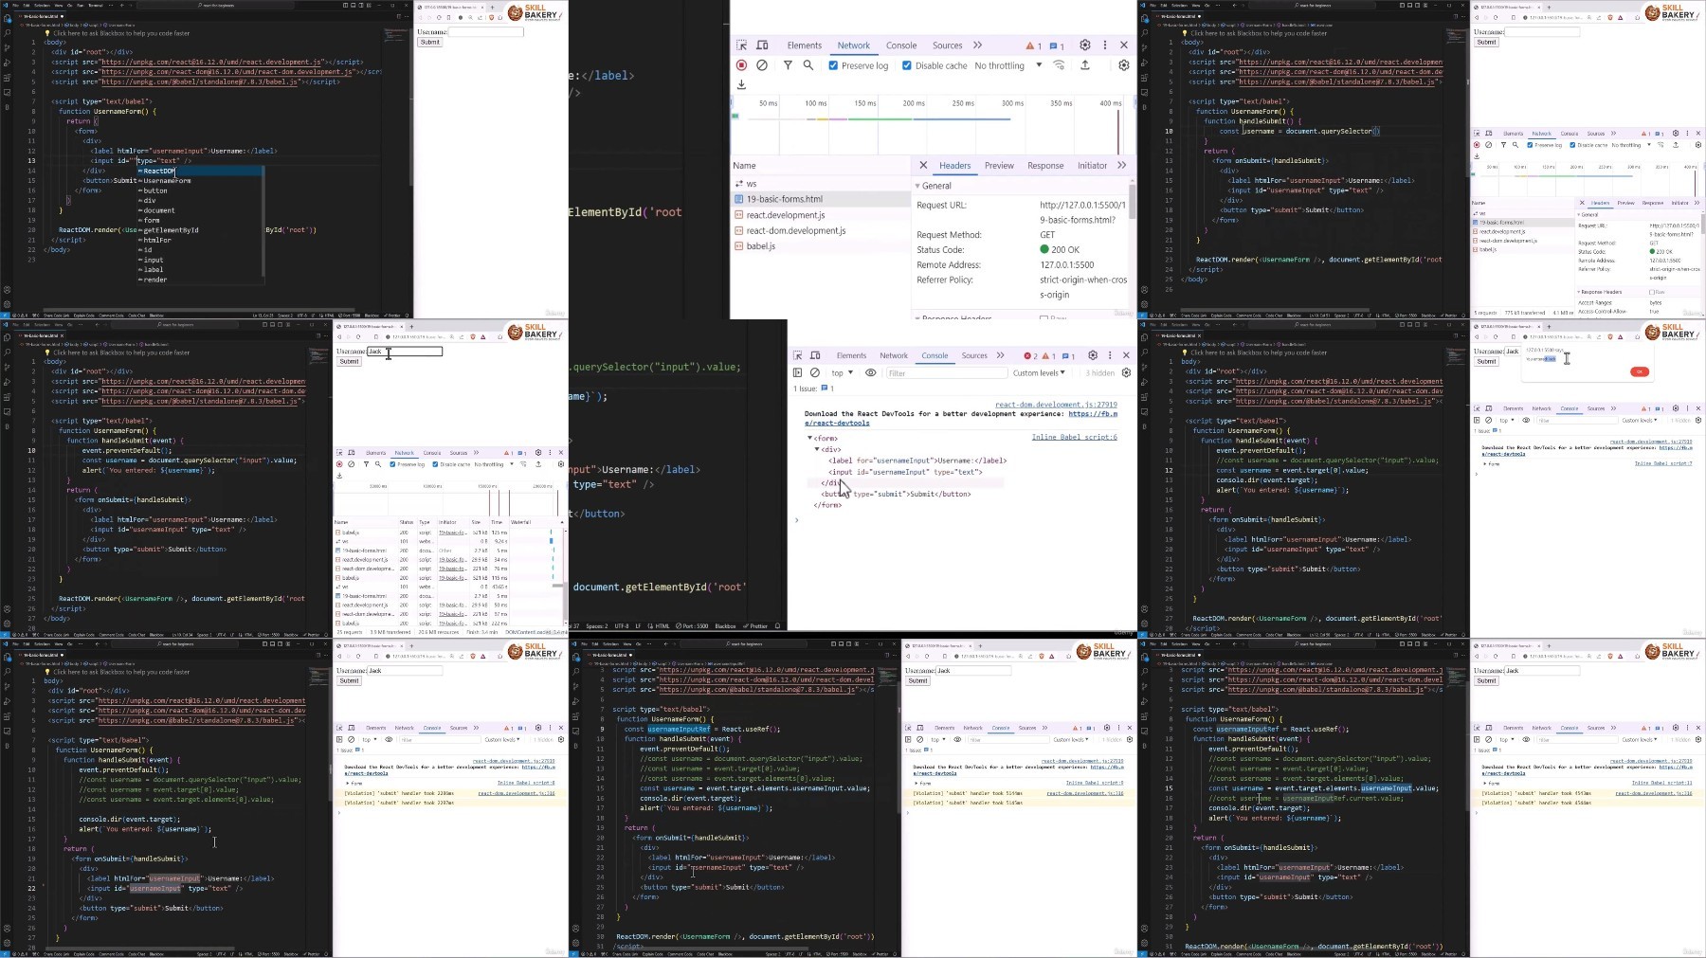Open DevTools settings gear beside the enlarged Network tabs
The height and width of the screenshot is (958, 1706).
1085,45
